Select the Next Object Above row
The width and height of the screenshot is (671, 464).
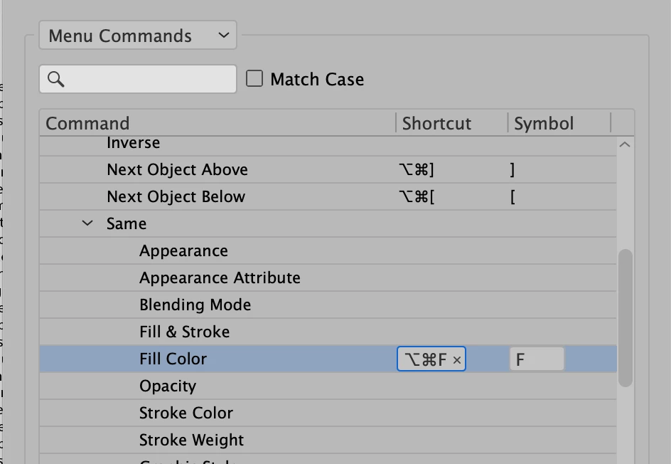tap(328, 169)
